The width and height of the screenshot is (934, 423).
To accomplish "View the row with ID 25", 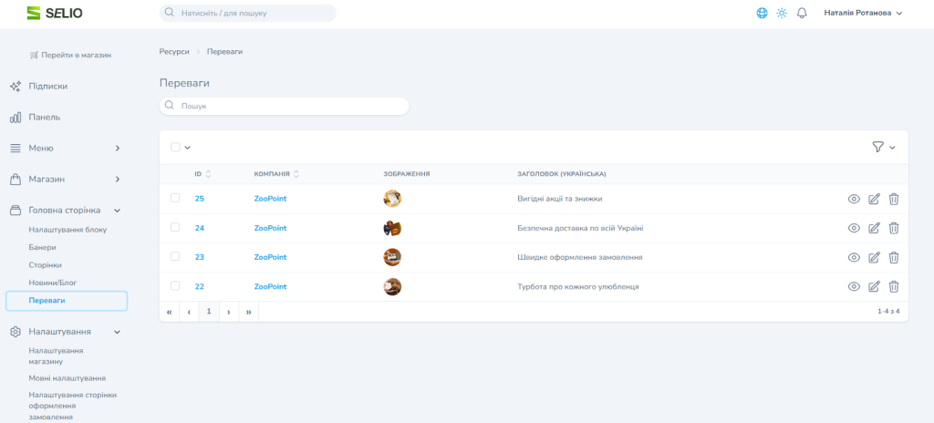I will click(854, 199).
